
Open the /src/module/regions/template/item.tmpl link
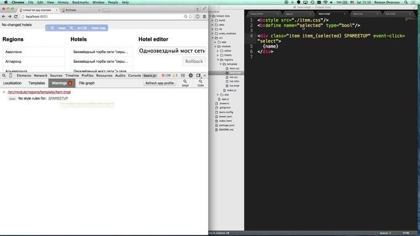point(39,92)
